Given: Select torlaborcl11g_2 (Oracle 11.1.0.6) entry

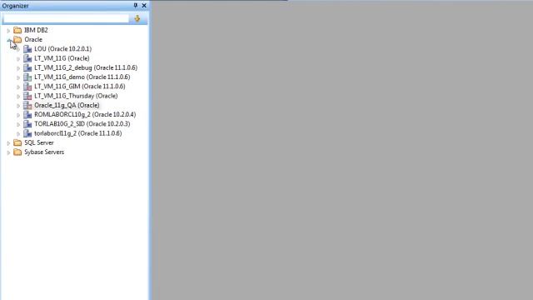Looking at the screenshot, I should point(78,133).
